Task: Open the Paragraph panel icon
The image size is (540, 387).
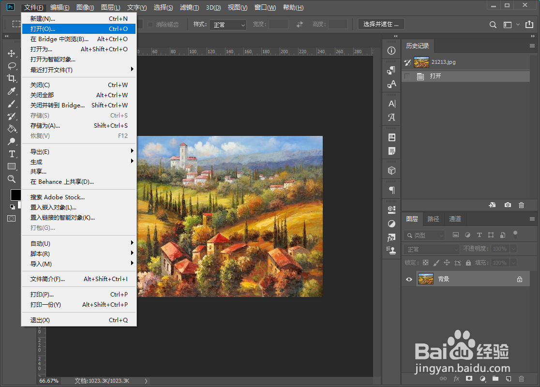Action: 391,190
